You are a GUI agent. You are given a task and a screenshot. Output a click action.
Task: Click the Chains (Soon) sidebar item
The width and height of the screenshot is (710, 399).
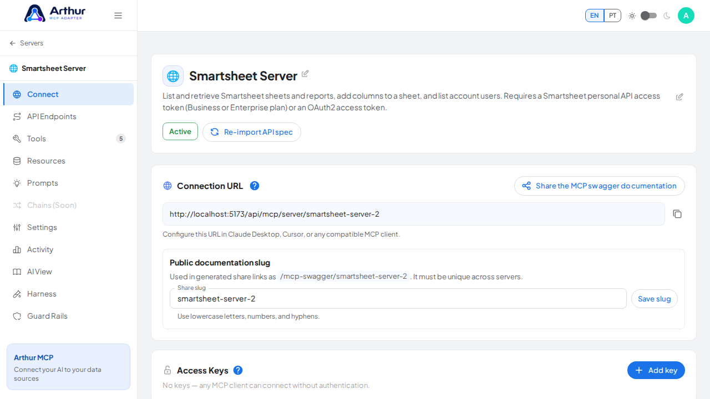[68, 205]
